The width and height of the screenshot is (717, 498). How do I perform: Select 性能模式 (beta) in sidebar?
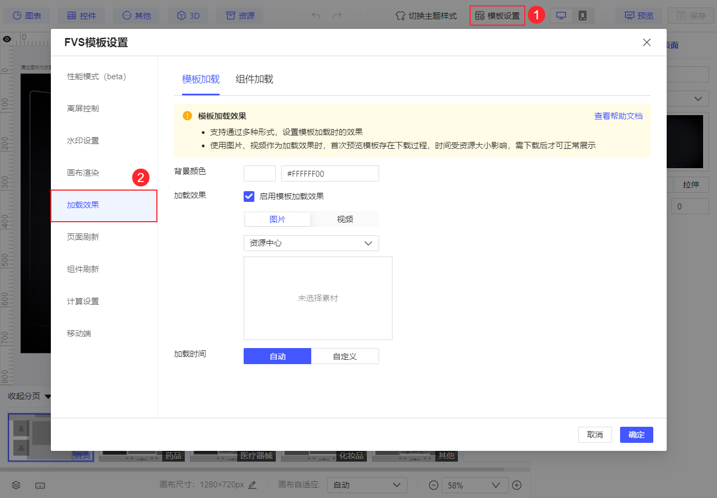click(104, 77)
